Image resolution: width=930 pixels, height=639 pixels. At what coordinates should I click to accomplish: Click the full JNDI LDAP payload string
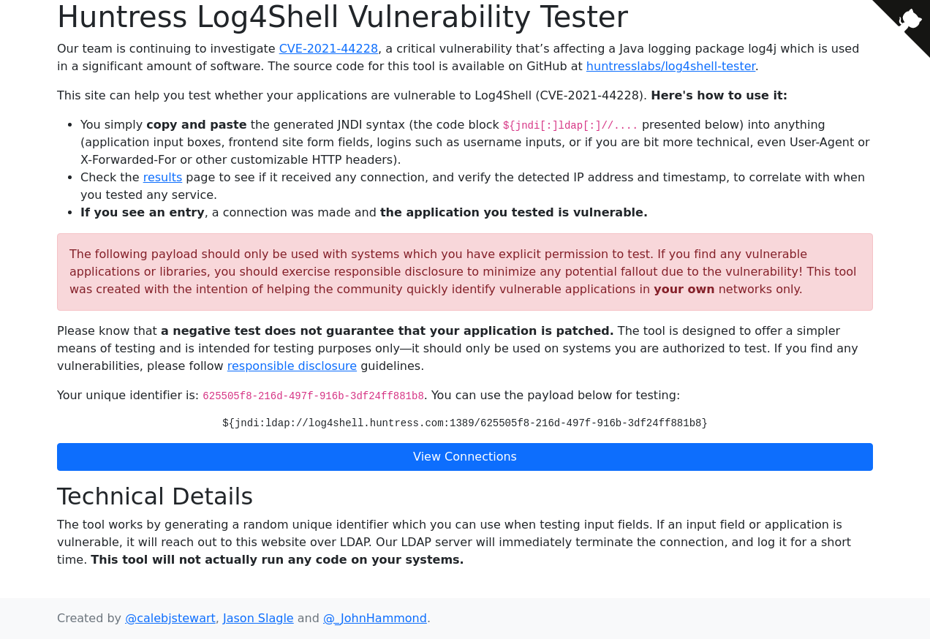465,423
